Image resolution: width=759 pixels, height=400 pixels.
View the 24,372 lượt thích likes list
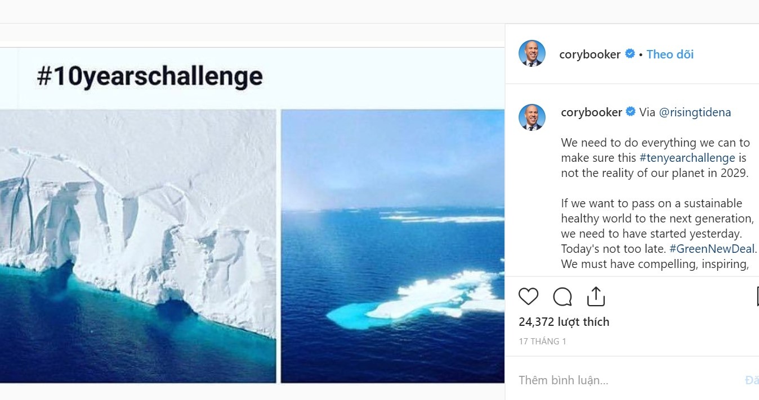(x=564, y=322)
